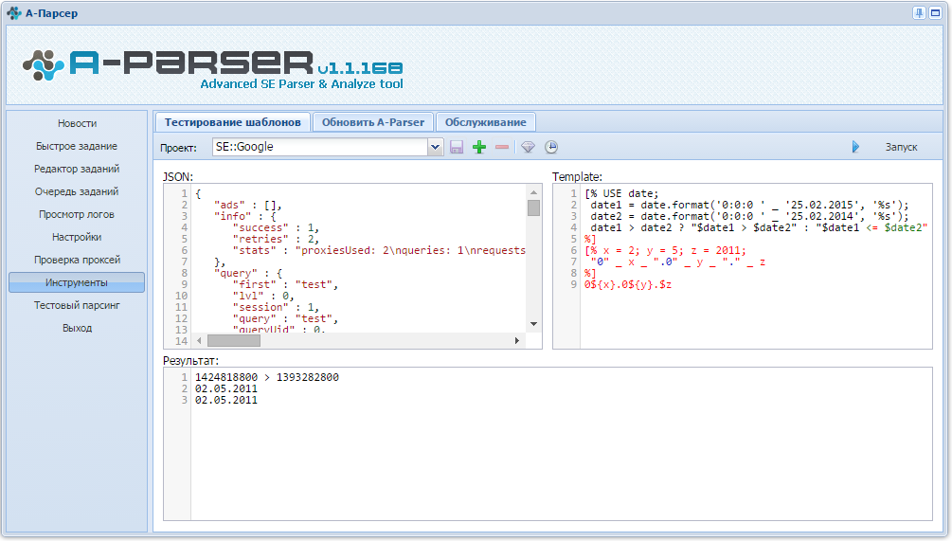Click the JSON vertical scrollbar thumb

533,207
